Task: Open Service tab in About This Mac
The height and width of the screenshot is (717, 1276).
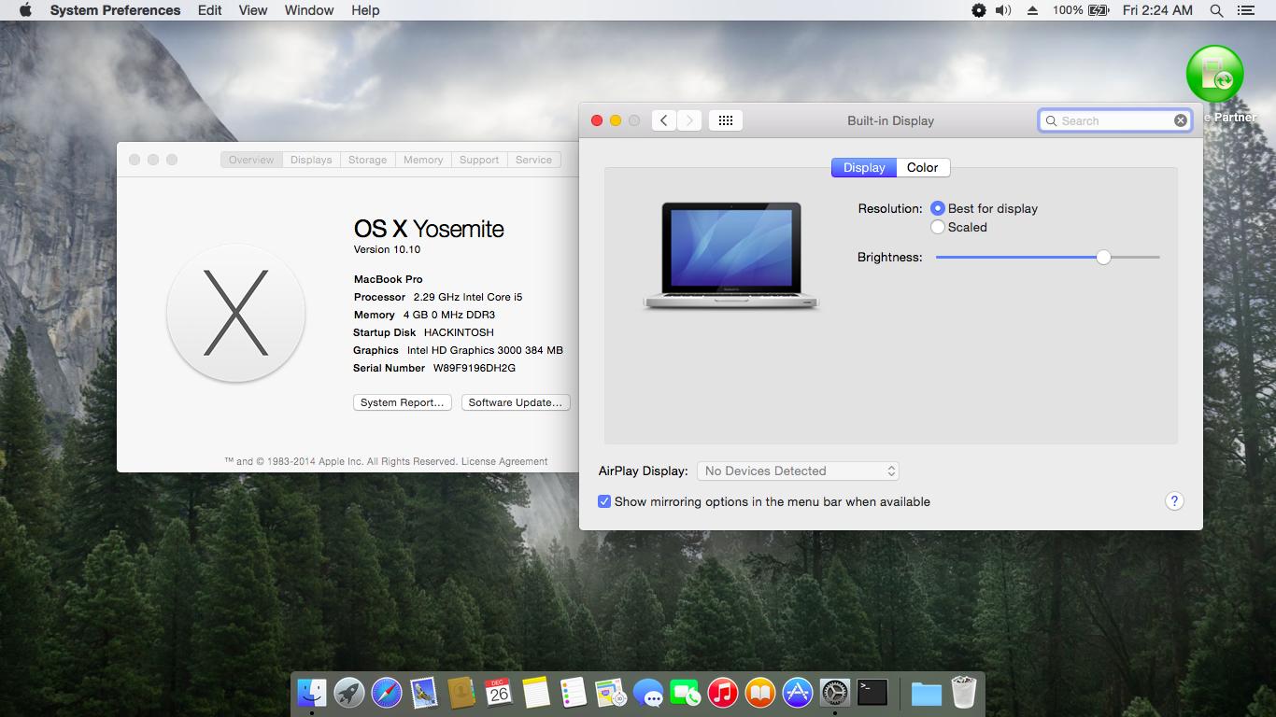Action: pyautogui.click(x=533, y=160)
